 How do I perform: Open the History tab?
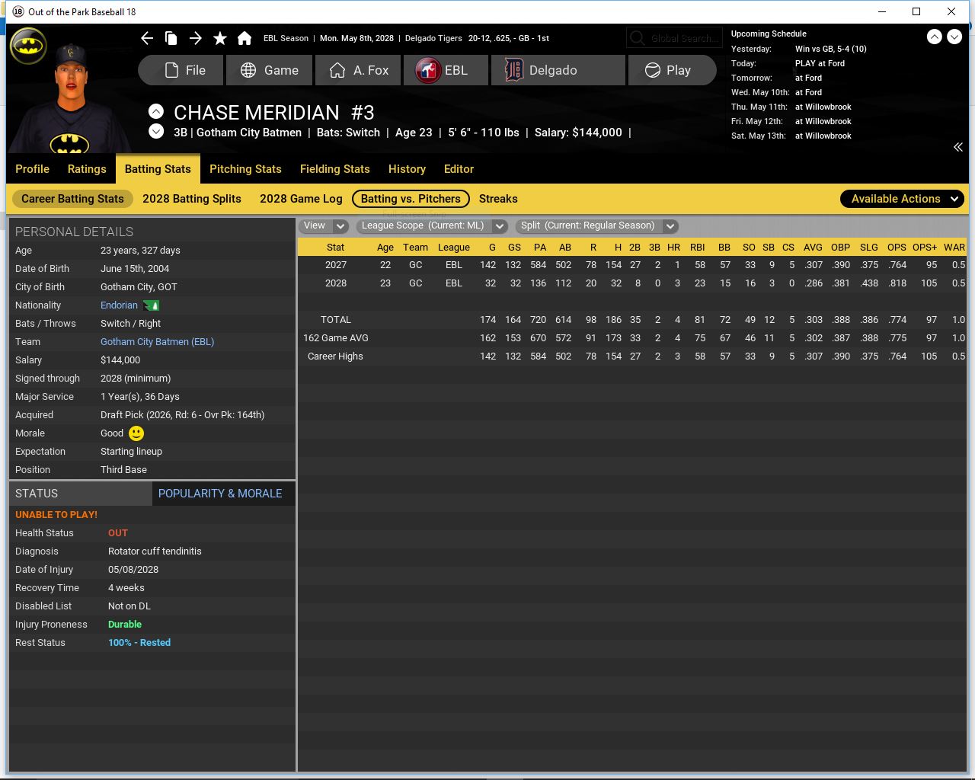(x=407, y=169)
